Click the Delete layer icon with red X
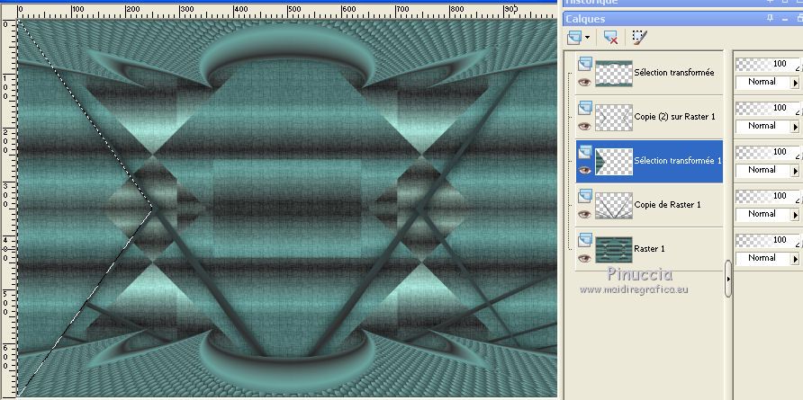The image size is (803, 400). 610,38
